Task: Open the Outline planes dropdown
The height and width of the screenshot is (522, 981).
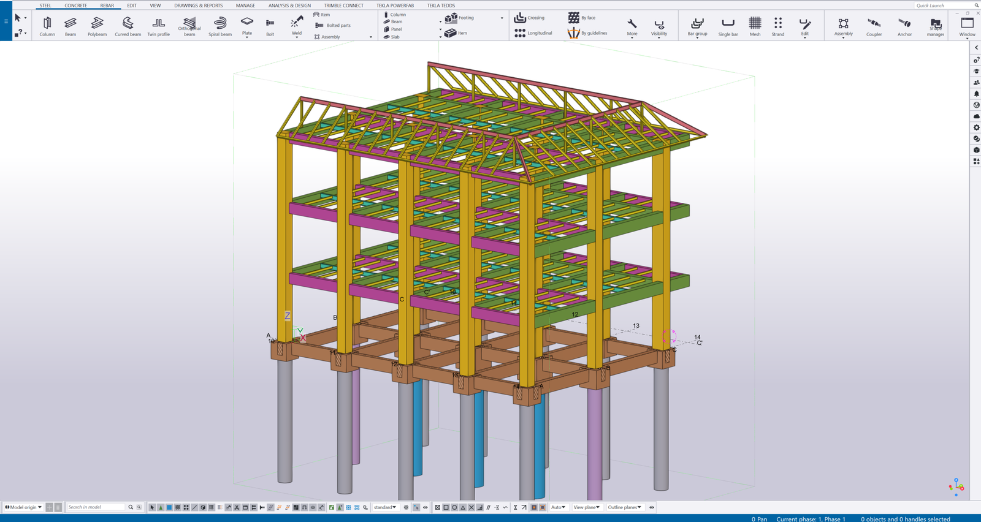Action: (625, 507)
